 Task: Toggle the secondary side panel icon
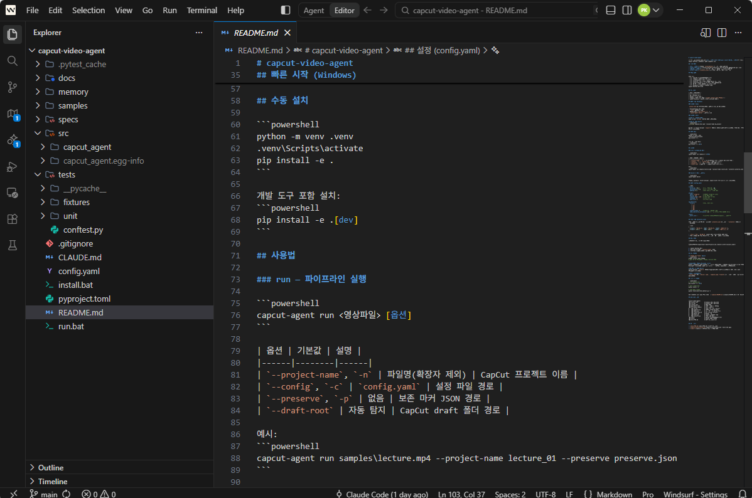[x=627, y=10]
